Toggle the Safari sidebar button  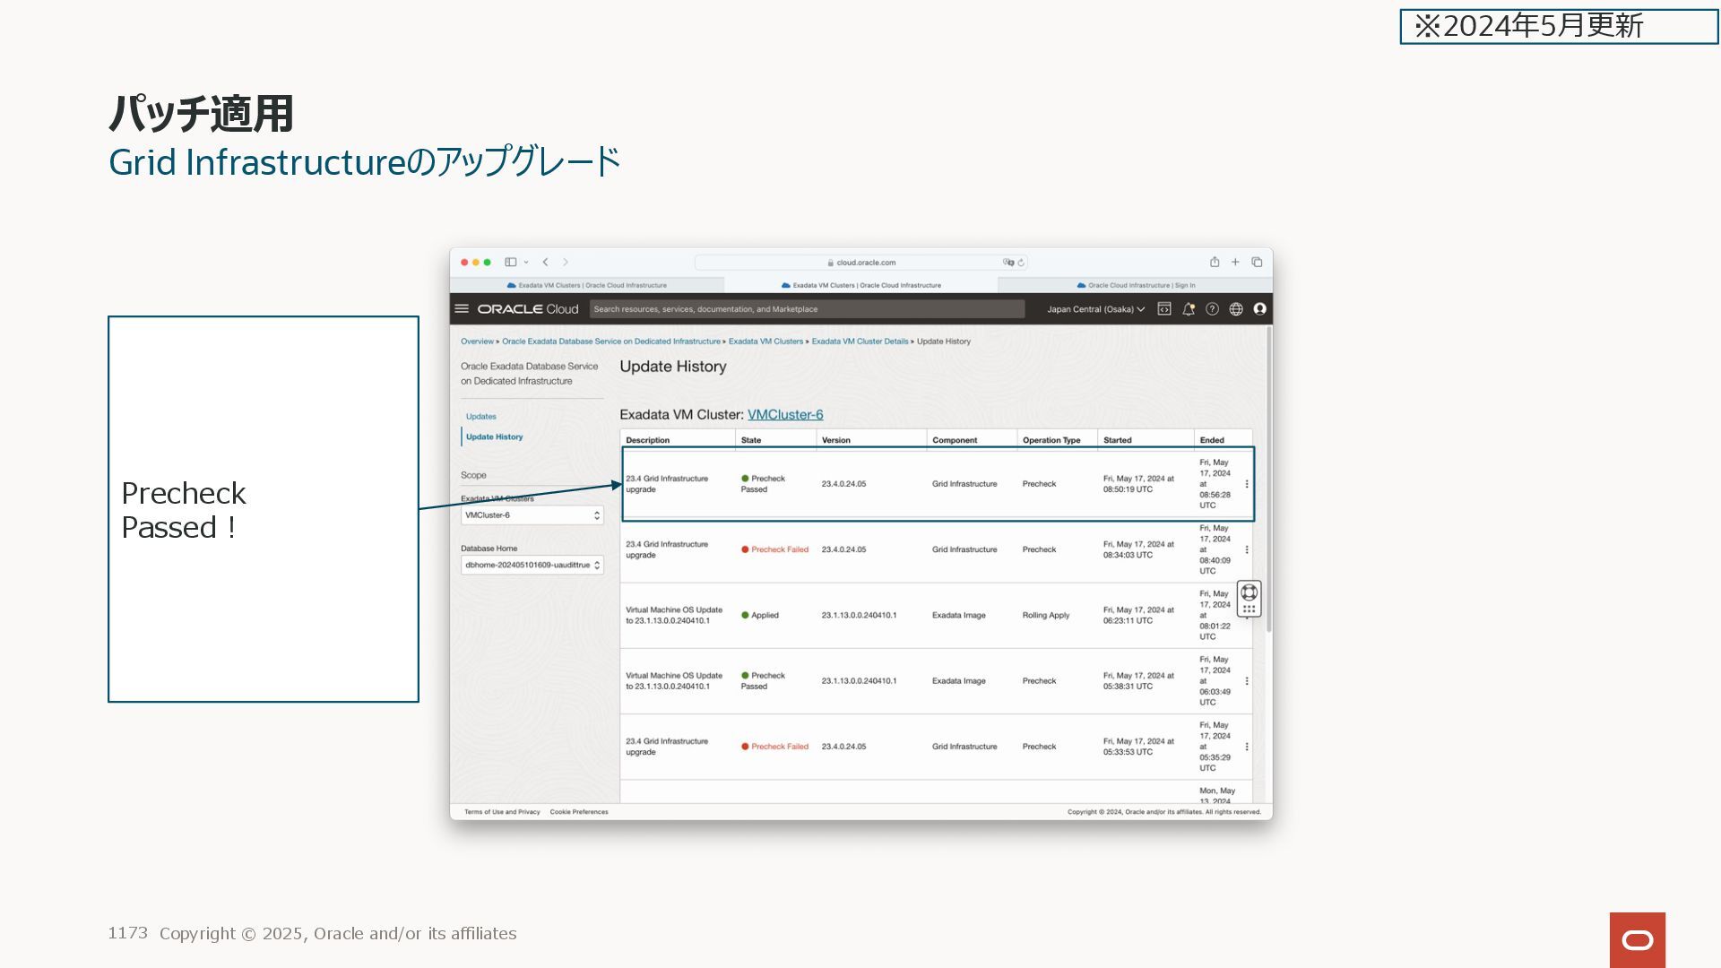click(511, 262)
